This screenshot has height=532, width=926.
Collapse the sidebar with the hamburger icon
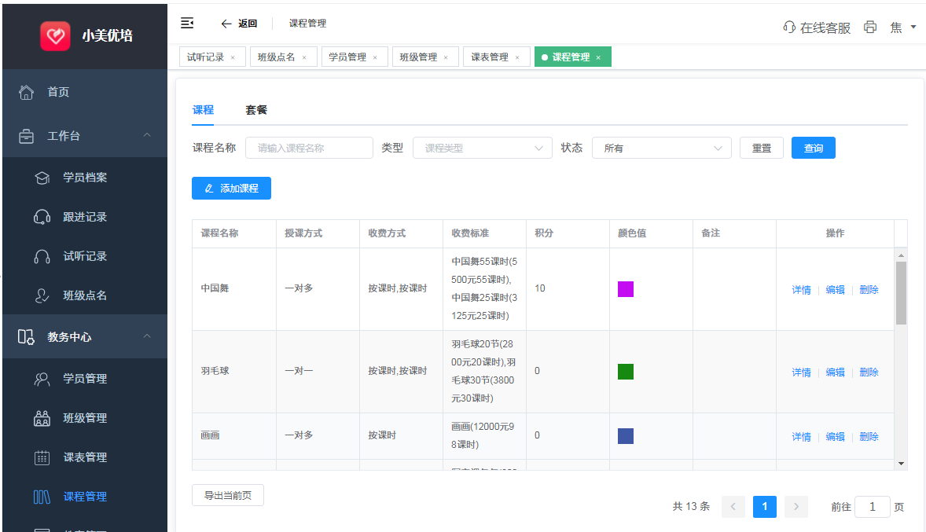(x=187, y=23)
